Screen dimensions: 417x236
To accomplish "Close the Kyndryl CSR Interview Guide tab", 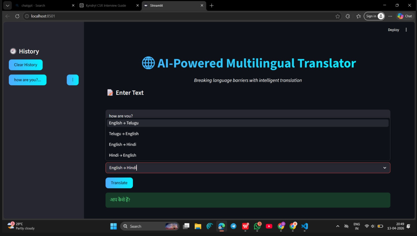I will (x=137, y=5).
